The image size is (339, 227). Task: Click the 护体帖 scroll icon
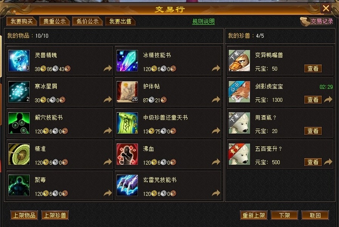(127, 92)
